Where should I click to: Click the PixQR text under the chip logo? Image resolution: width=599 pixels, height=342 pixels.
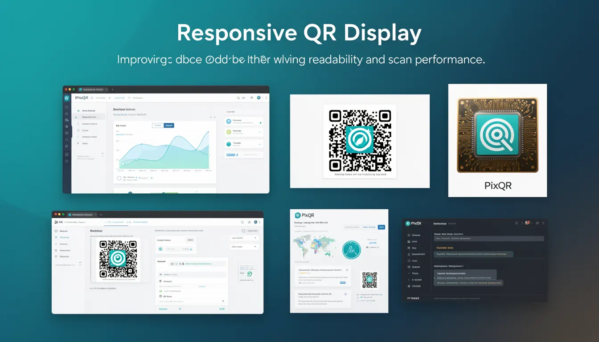[x=498, y=185]
